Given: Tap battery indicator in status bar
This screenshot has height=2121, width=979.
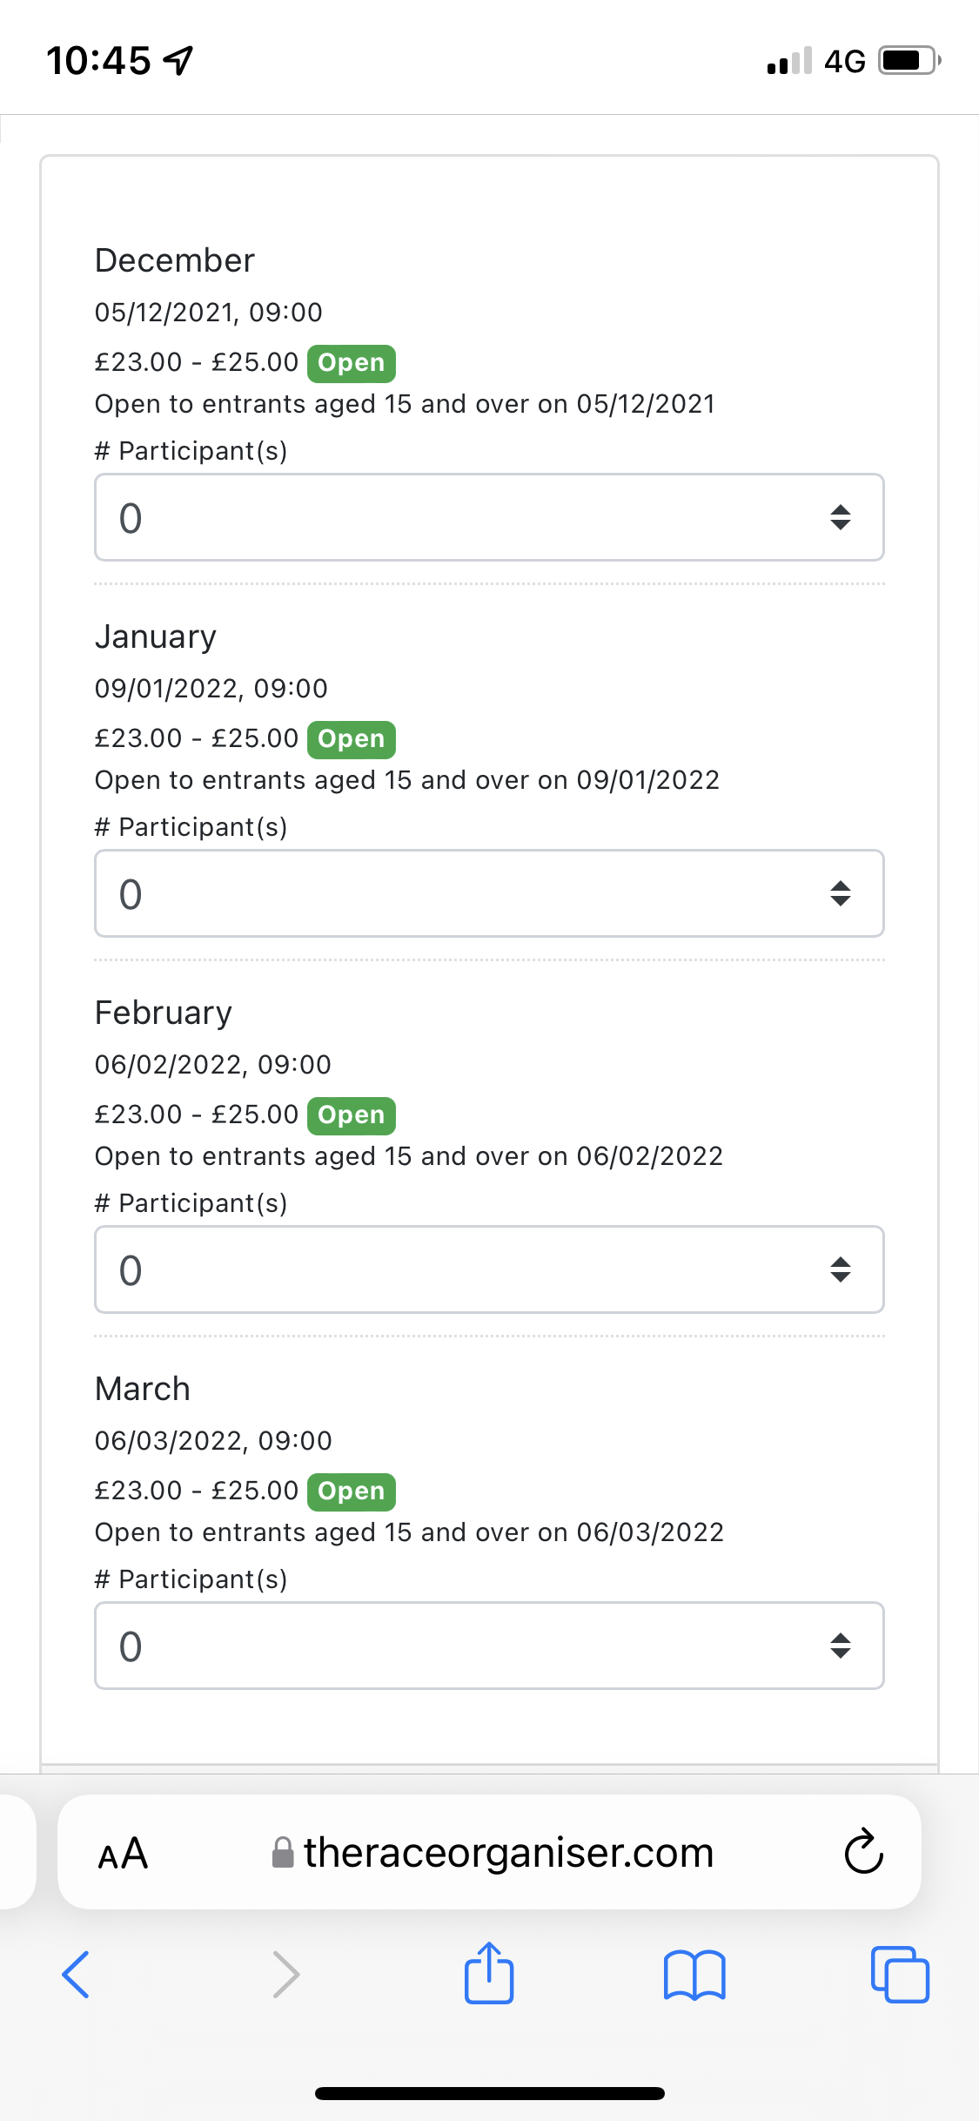Looking at the screenshot, I should point(909,61).
